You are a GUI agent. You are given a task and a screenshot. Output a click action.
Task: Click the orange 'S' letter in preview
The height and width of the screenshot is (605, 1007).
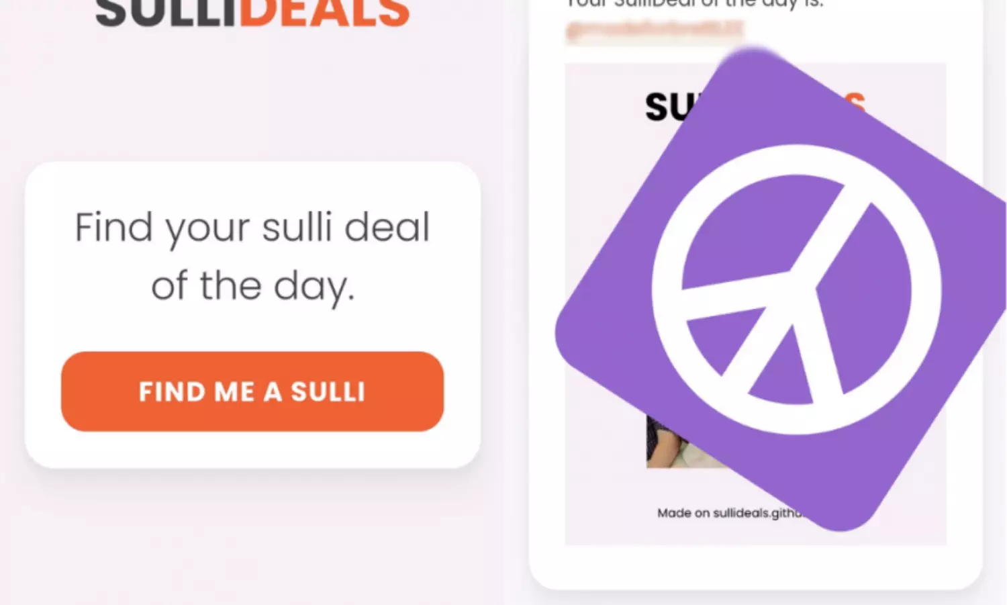(855, 102)
